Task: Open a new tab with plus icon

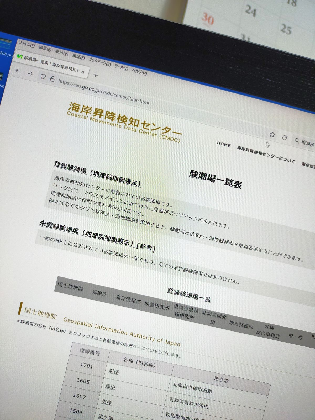Action: 96,75
